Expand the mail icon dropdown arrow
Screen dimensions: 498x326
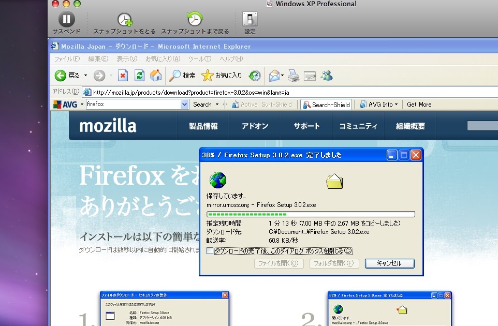(x=282, y=76)
